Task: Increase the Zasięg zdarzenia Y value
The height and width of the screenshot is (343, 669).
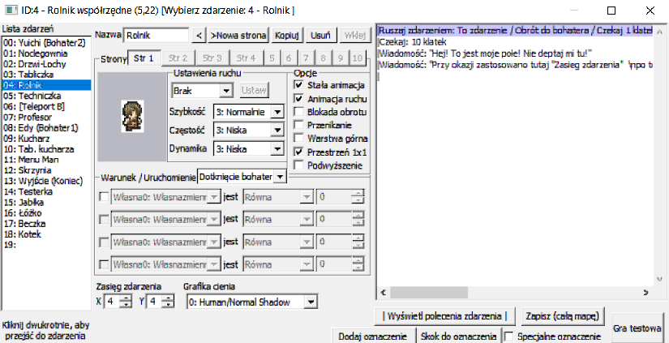Action: click(x=168, y=298)
